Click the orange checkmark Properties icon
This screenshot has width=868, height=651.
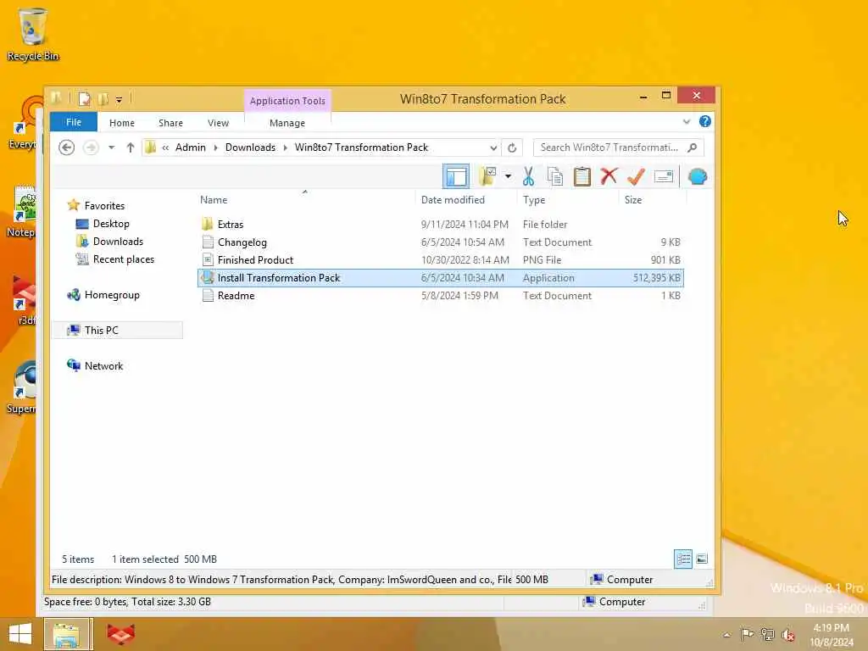pos(636,176)
